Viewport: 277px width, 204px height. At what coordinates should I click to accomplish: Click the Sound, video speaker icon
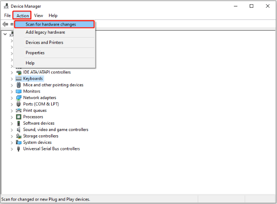point(19,130)
